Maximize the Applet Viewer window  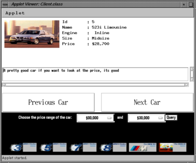[x=191, y=4]
